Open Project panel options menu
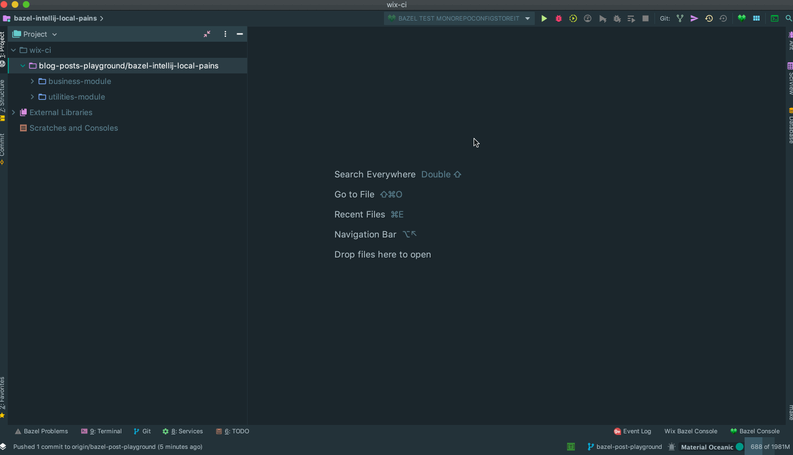793x455 pixels. [x=225, y=34]
